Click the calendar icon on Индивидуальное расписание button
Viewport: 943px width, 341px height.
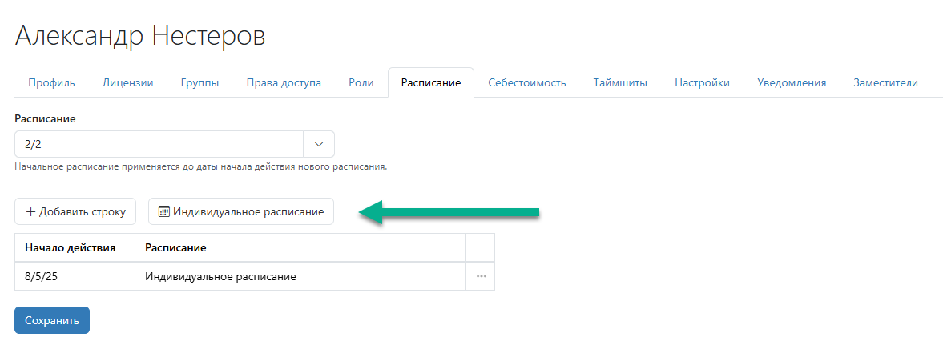click(x=163, y=212)
